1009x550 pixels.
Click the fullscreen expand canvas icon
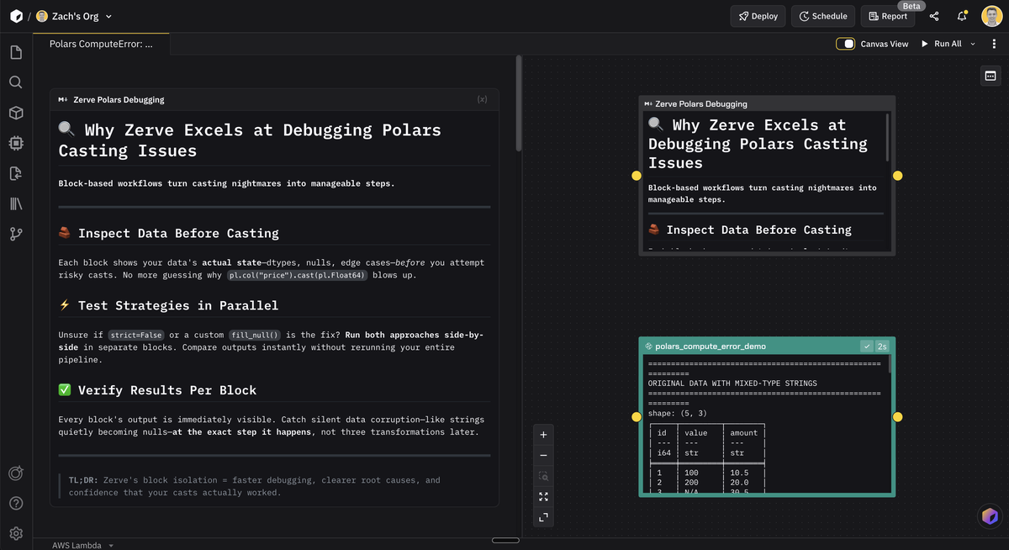coord(543,517)
